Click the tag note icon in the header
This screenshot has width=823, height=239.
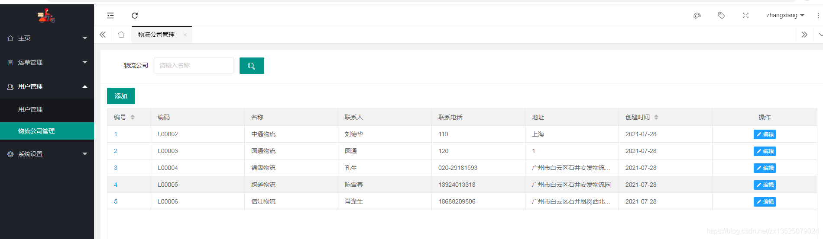click(721, 16)
